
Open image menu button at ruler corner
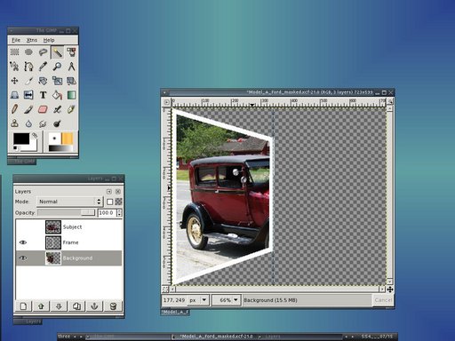point(167,102)
